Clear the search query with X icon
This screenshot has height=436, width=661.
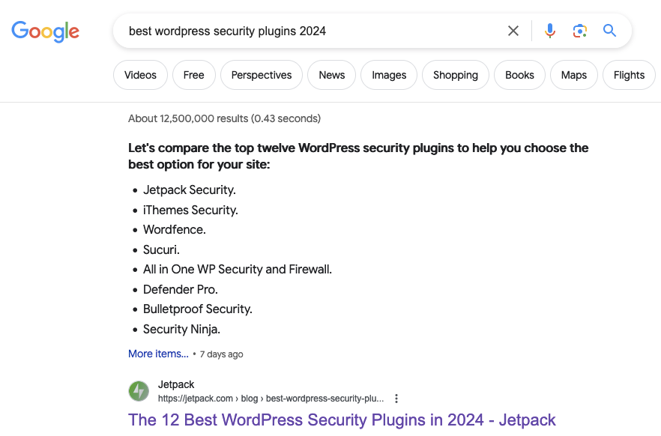(513, 31)
